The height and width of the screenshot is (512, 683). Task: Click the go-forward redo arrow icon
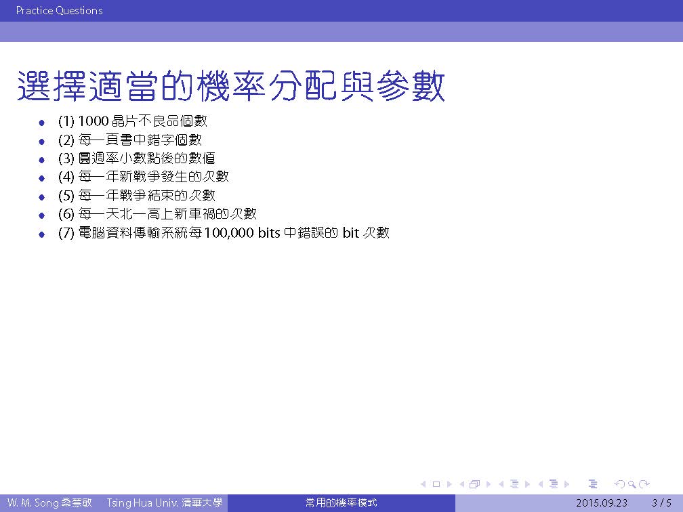tap(644, 484)
